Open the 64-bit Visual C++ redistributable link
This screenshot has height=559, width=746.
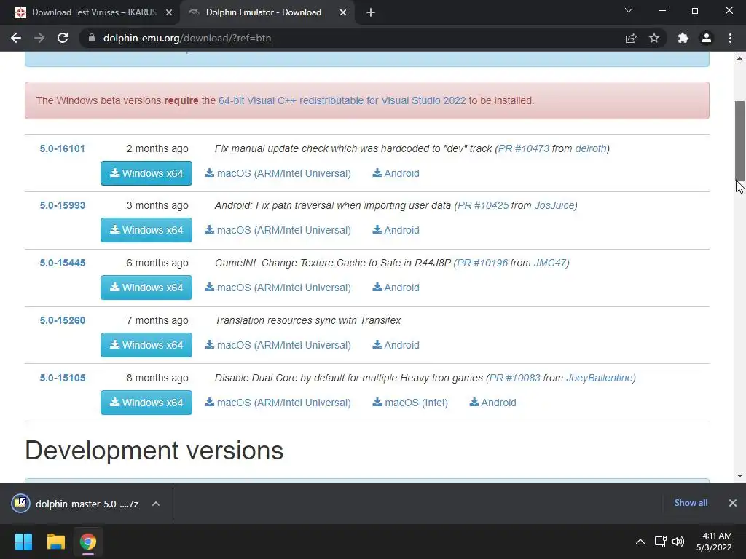(x=342, y=100)
